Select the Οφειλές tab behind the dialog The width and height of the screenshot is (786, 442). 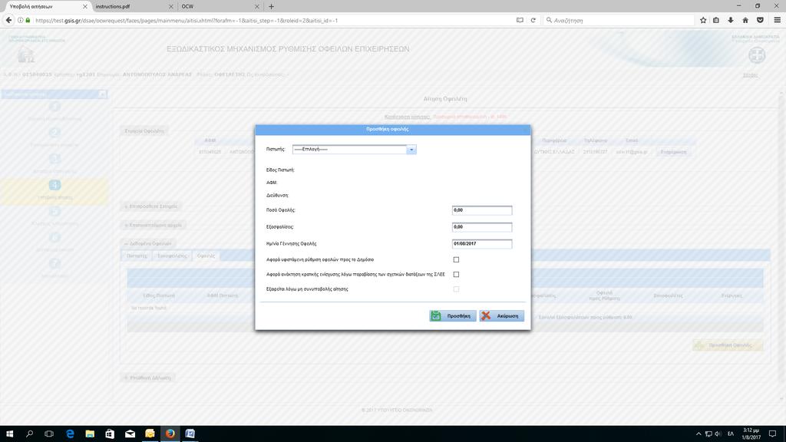click(x=206, y=256)
